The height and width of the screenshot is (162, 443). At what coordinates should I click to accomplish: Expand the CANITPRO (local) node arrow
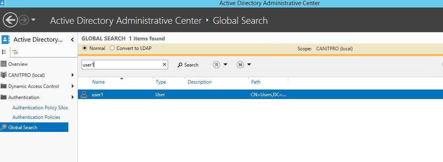point(73,75)
